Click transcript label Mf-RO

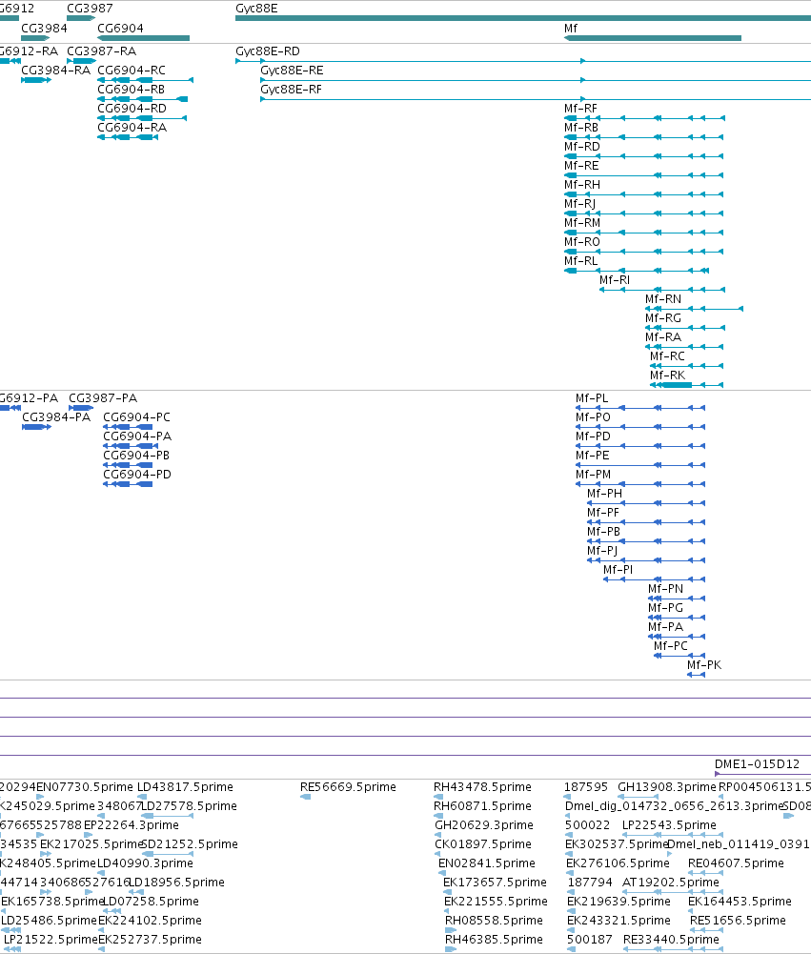(x=581, y=241)
